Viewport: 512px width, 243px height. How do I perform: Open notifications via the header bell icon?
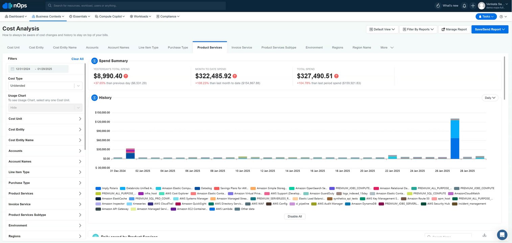click(464, 6)
